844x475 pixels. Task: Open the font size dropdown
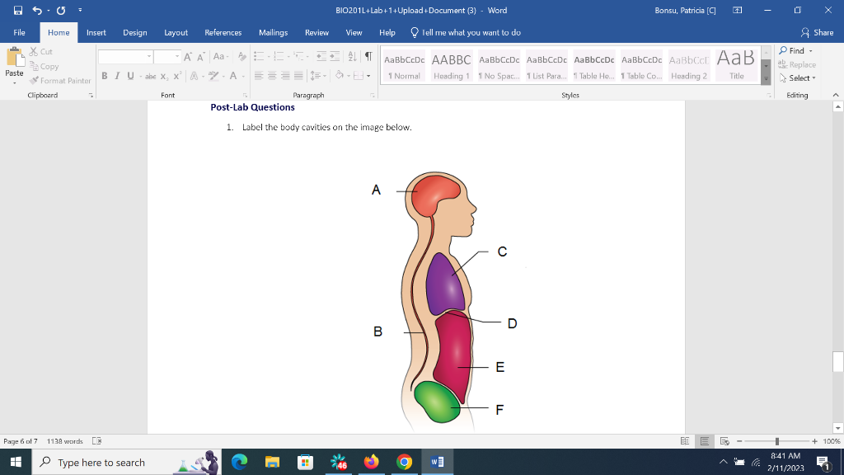pyautogui.click(x=177, y=57)
